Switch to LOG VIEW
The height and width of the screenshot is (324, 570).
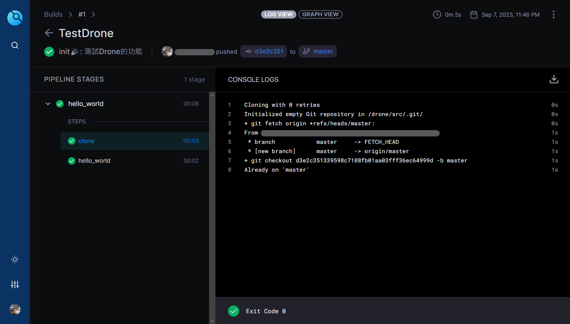[x=279, y=14]
